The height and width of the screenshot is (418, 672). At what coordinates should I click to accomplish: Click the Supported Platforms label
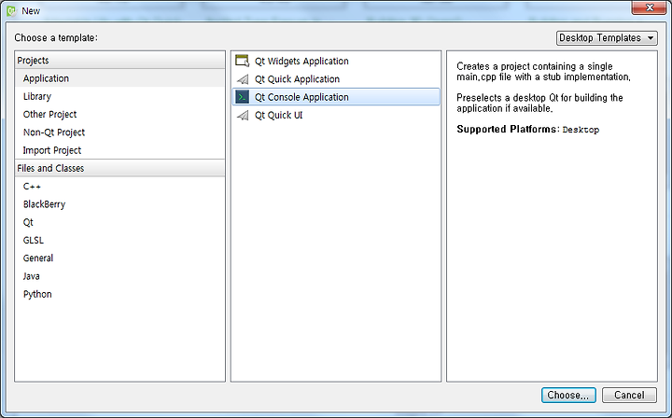pyautogui.click(x=508, y=129)
